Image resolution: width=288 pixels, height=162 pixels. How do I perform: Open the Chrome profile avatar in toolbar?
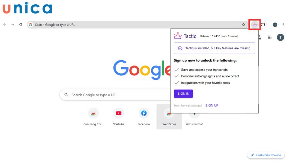[275, 24]
